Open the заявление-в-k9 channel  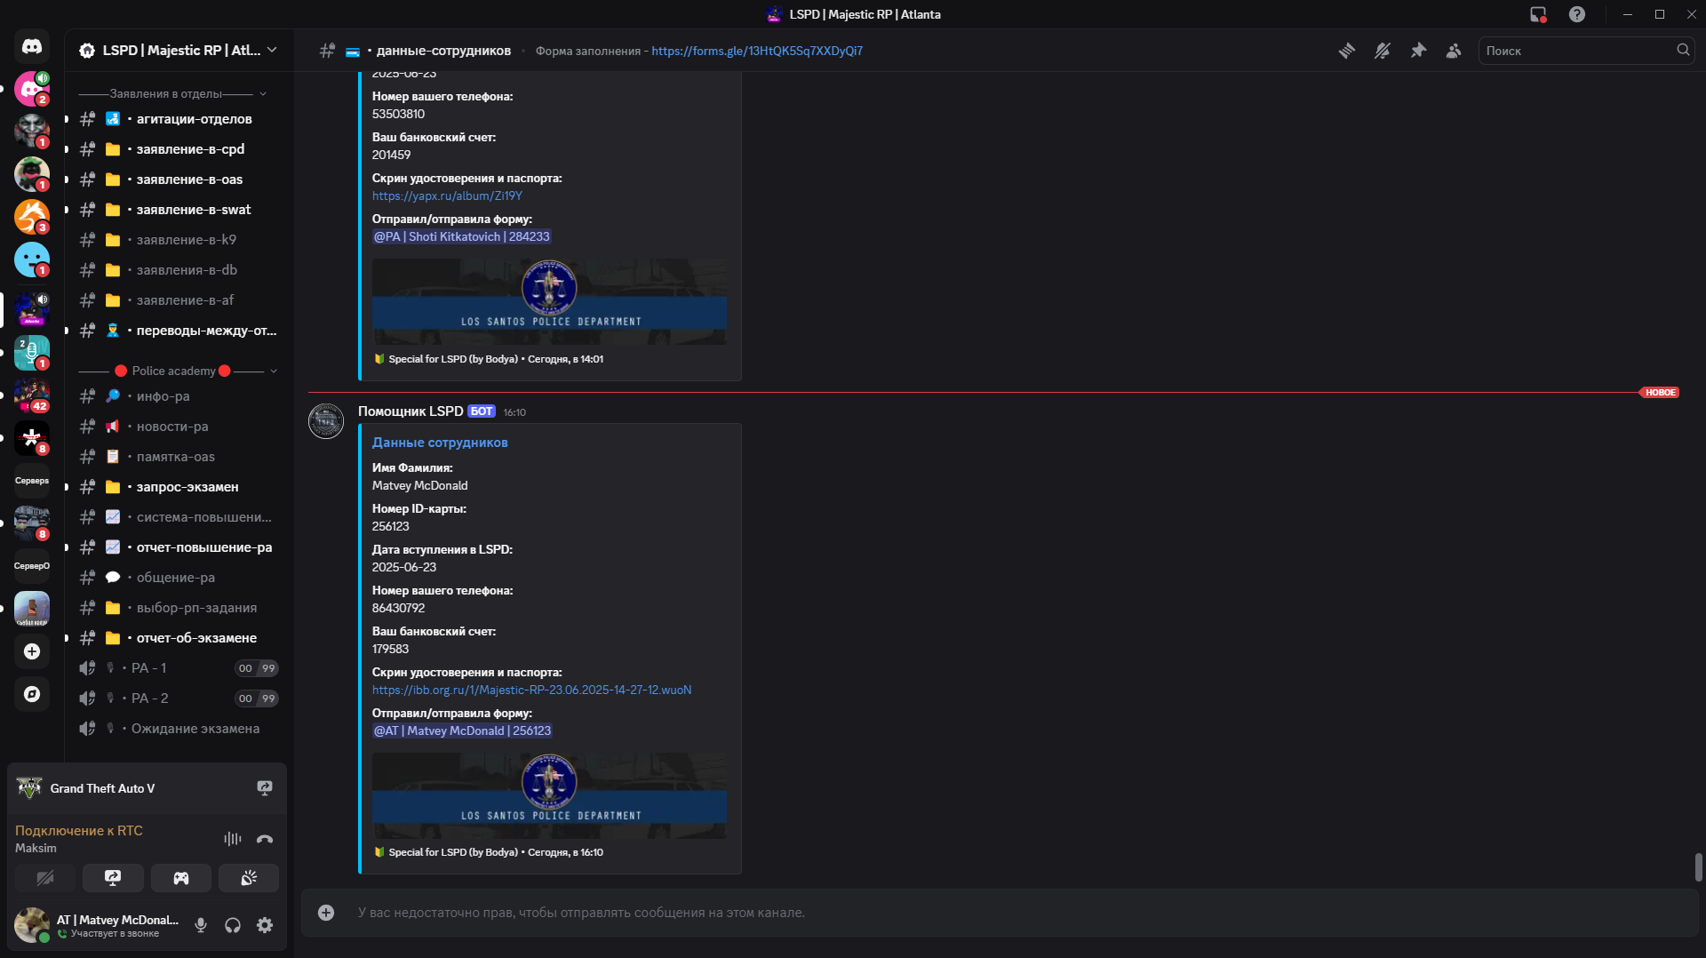click(x=179, y=240)
